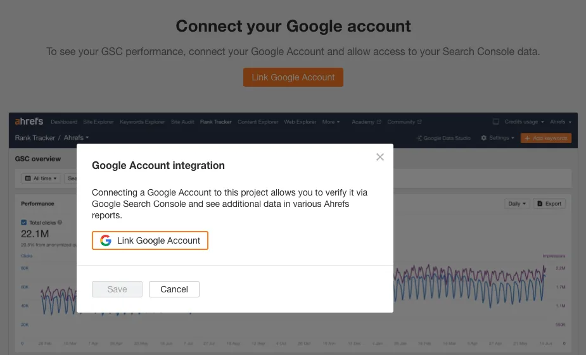586x355 pixels.
Task: Open Site Audit in the nav bar
Action: click(182, 122)
